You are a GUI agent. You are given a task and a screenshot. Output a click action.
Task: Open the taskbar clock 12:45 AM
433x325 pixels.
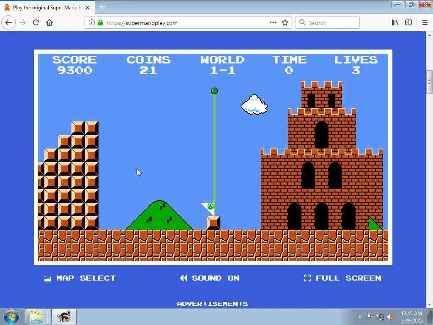tap(411, 317)
